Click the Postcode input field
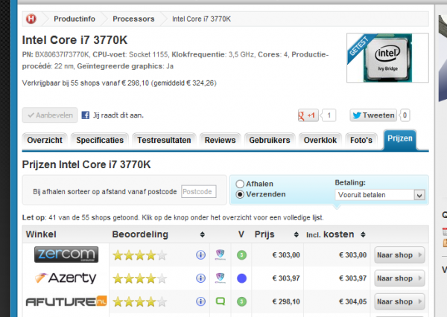This screenshot has height=317, width=447. click(x=199, y=192)
